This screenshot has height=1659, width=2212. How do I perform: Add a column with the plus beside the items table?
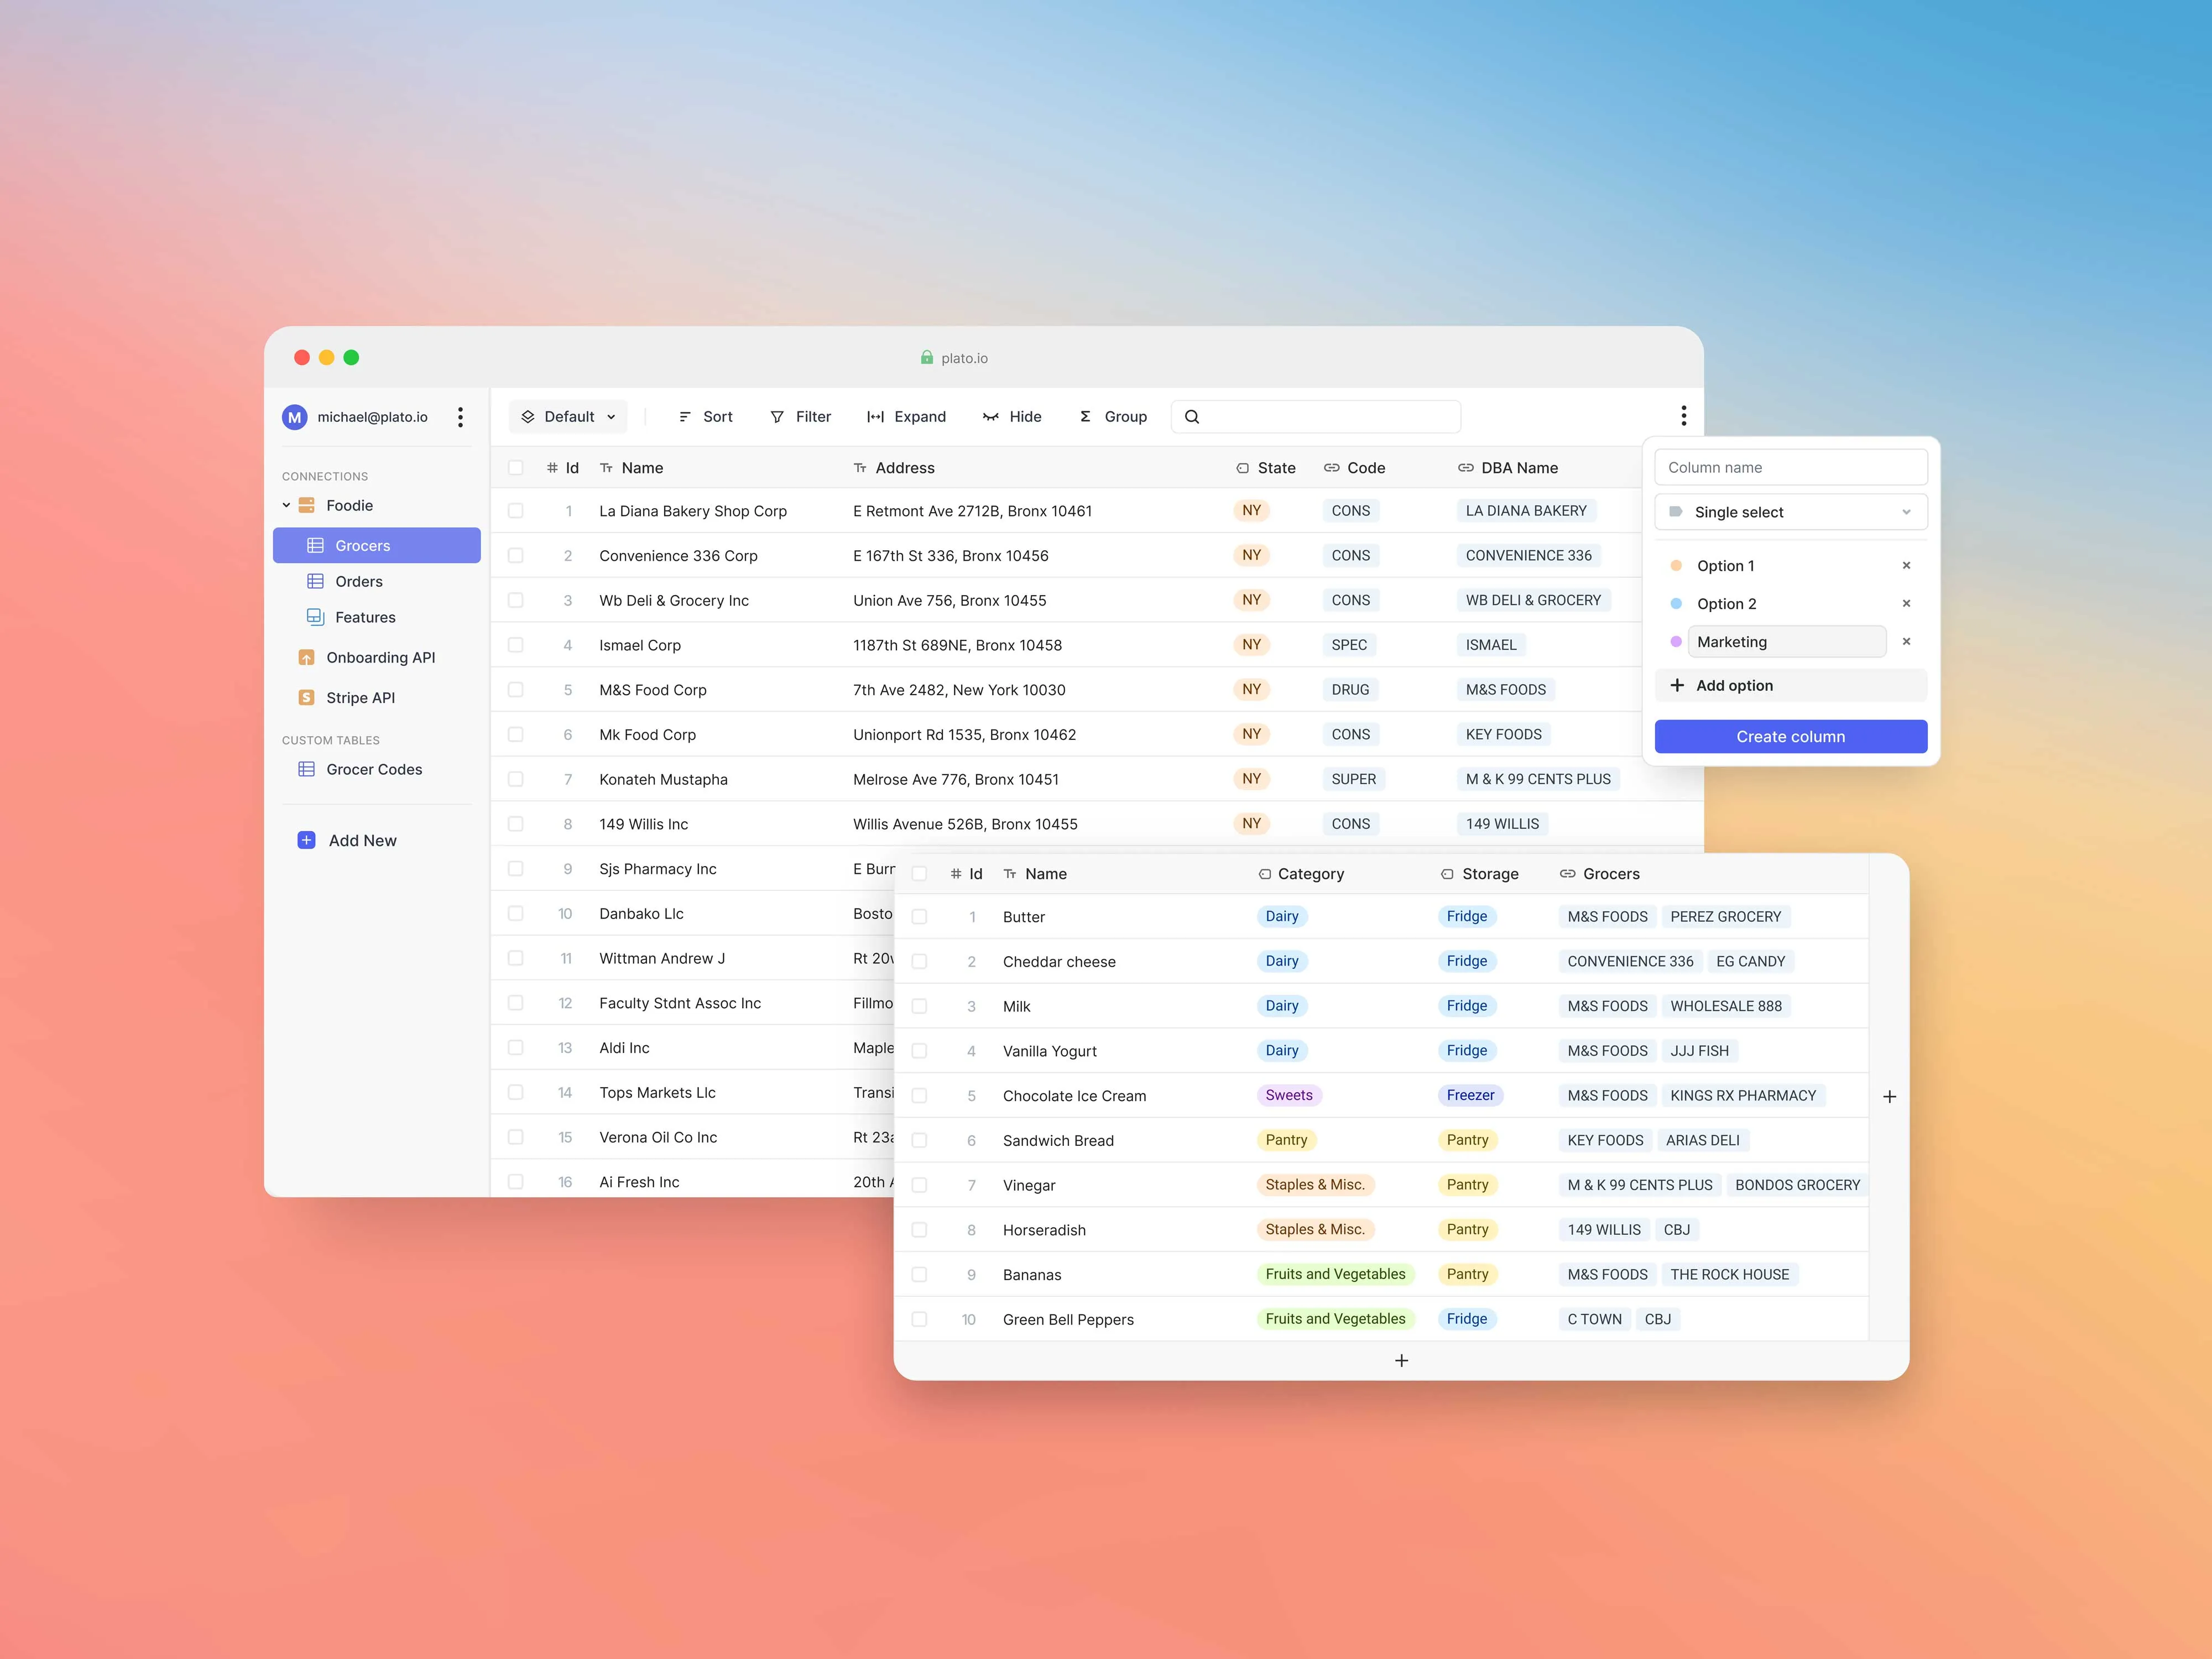(x=1889, y=1097)
